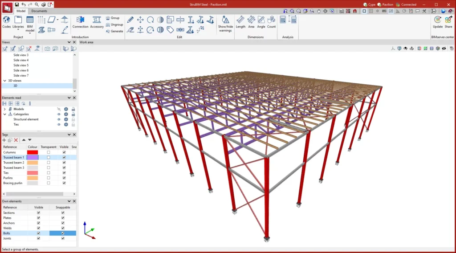Image resolution: width=456 pixels, height=253 pixels.
Task: Click the Generate button
Action: (x=114, y=31)
